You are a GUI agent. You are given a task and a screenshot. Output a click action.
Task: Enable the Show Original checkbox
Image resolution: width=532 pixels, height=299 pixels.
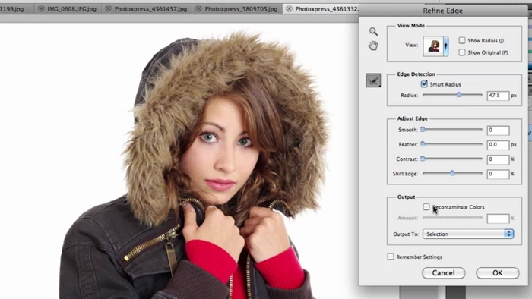point(462,52)
